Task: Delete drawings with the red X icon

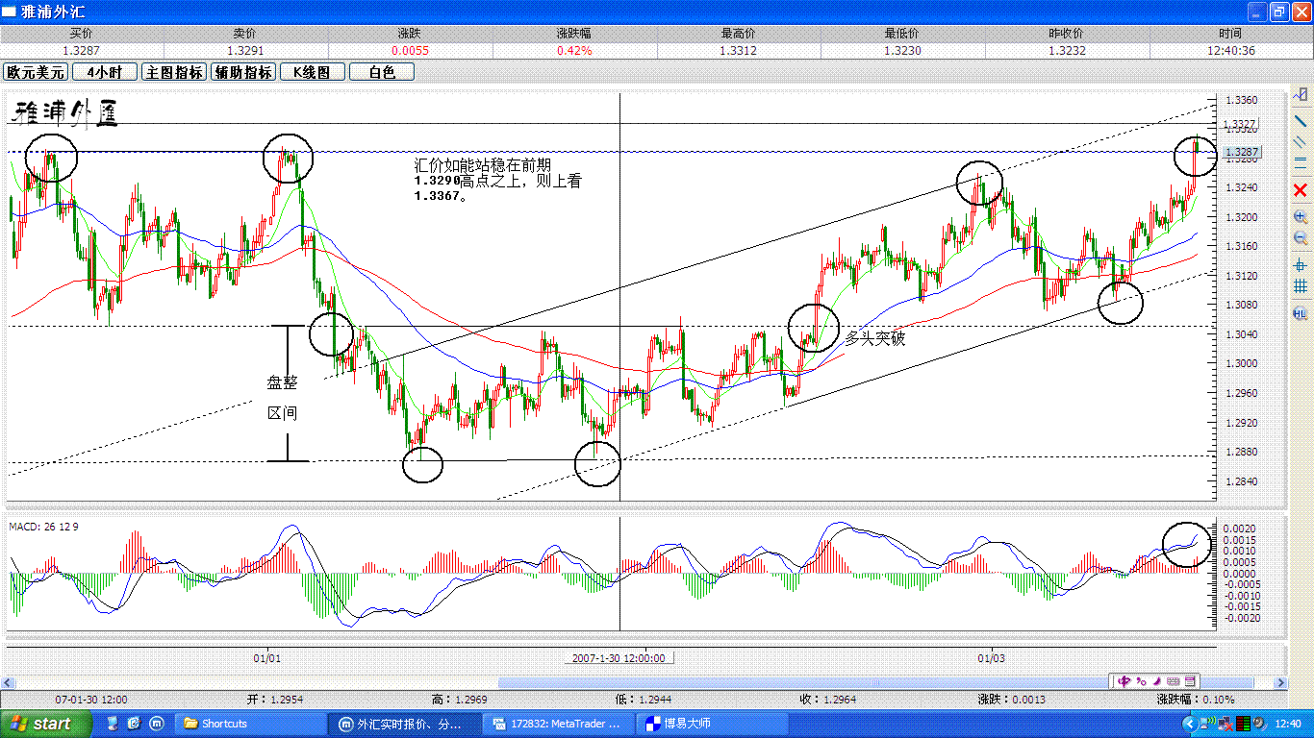Action: [x=1301, y=189]
